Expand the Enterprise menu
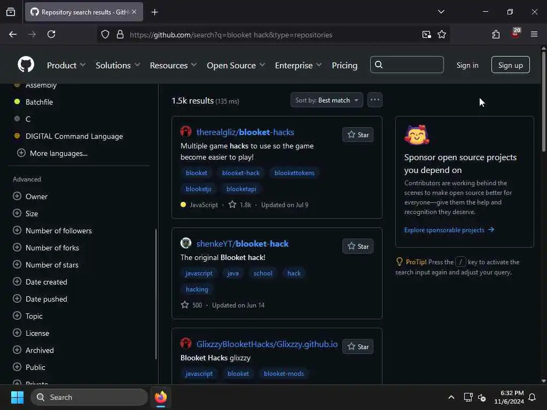 point(298,65)
